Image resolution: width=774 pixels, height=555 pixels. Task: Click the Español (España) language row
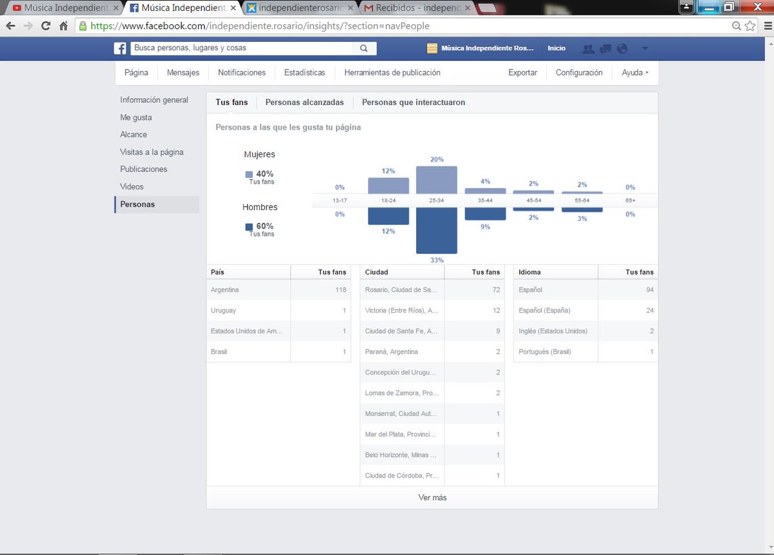[586, 311]
